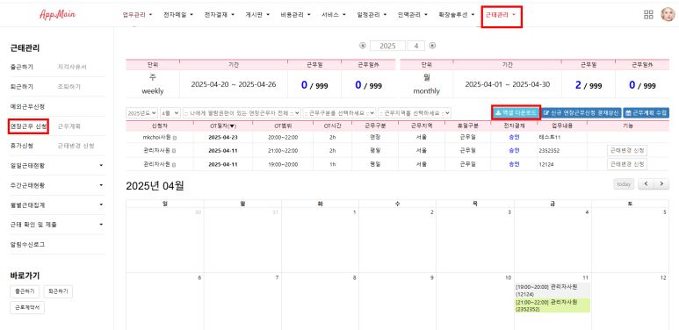This screenshot has width=679, height=330.
Task: Open 휴가신청 in sidebar
Action: 22,146
